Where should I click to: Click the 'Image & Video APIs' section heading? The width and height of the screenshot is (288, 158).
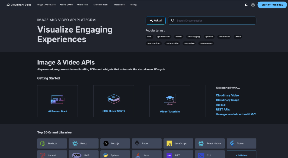66,62
